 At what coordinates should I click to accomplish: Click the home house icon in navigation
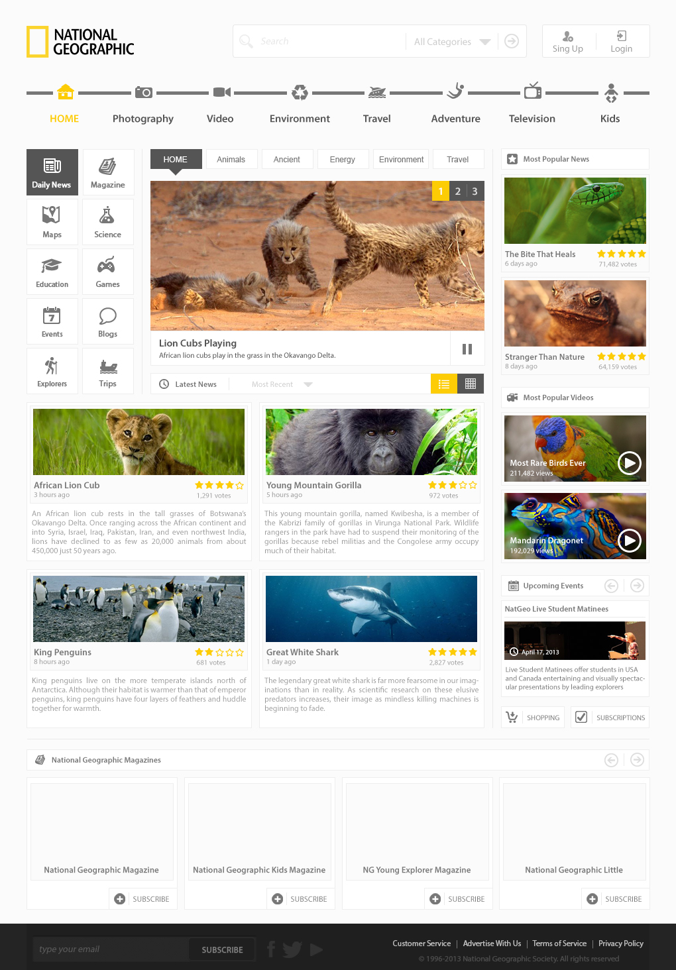(65, 91)
